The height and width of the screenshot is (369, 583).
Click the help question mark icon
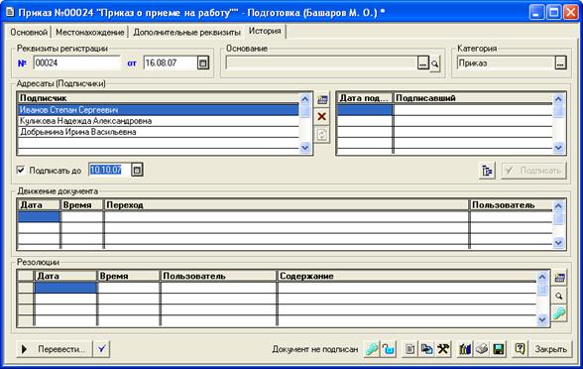(520, 349)
